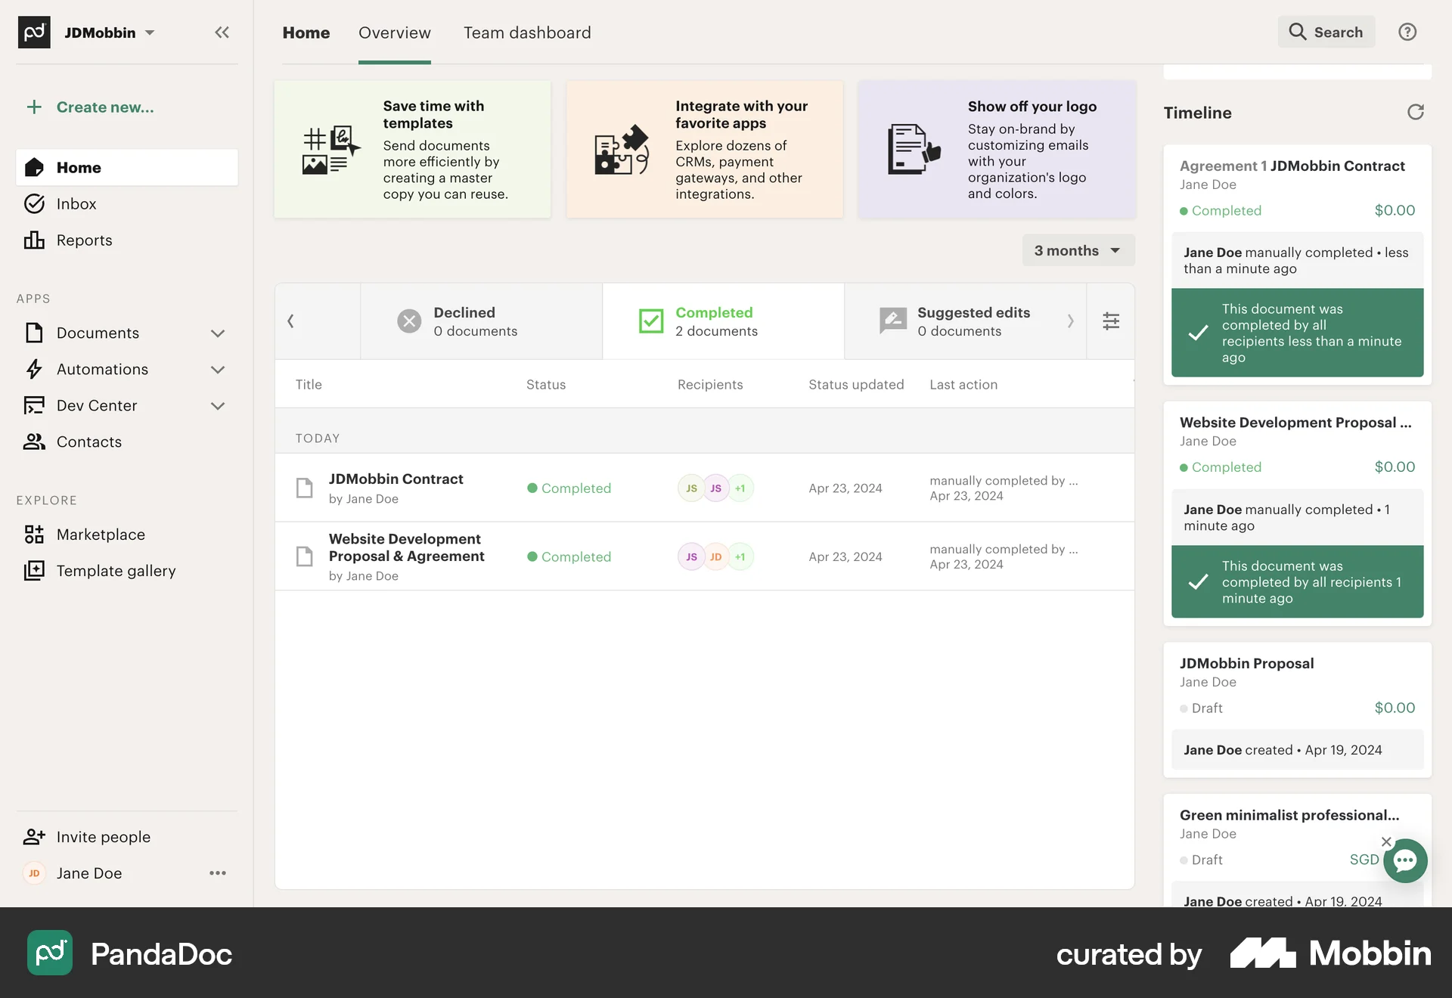Expand the Documents menu
The image size is (1452, 998).
218,333
